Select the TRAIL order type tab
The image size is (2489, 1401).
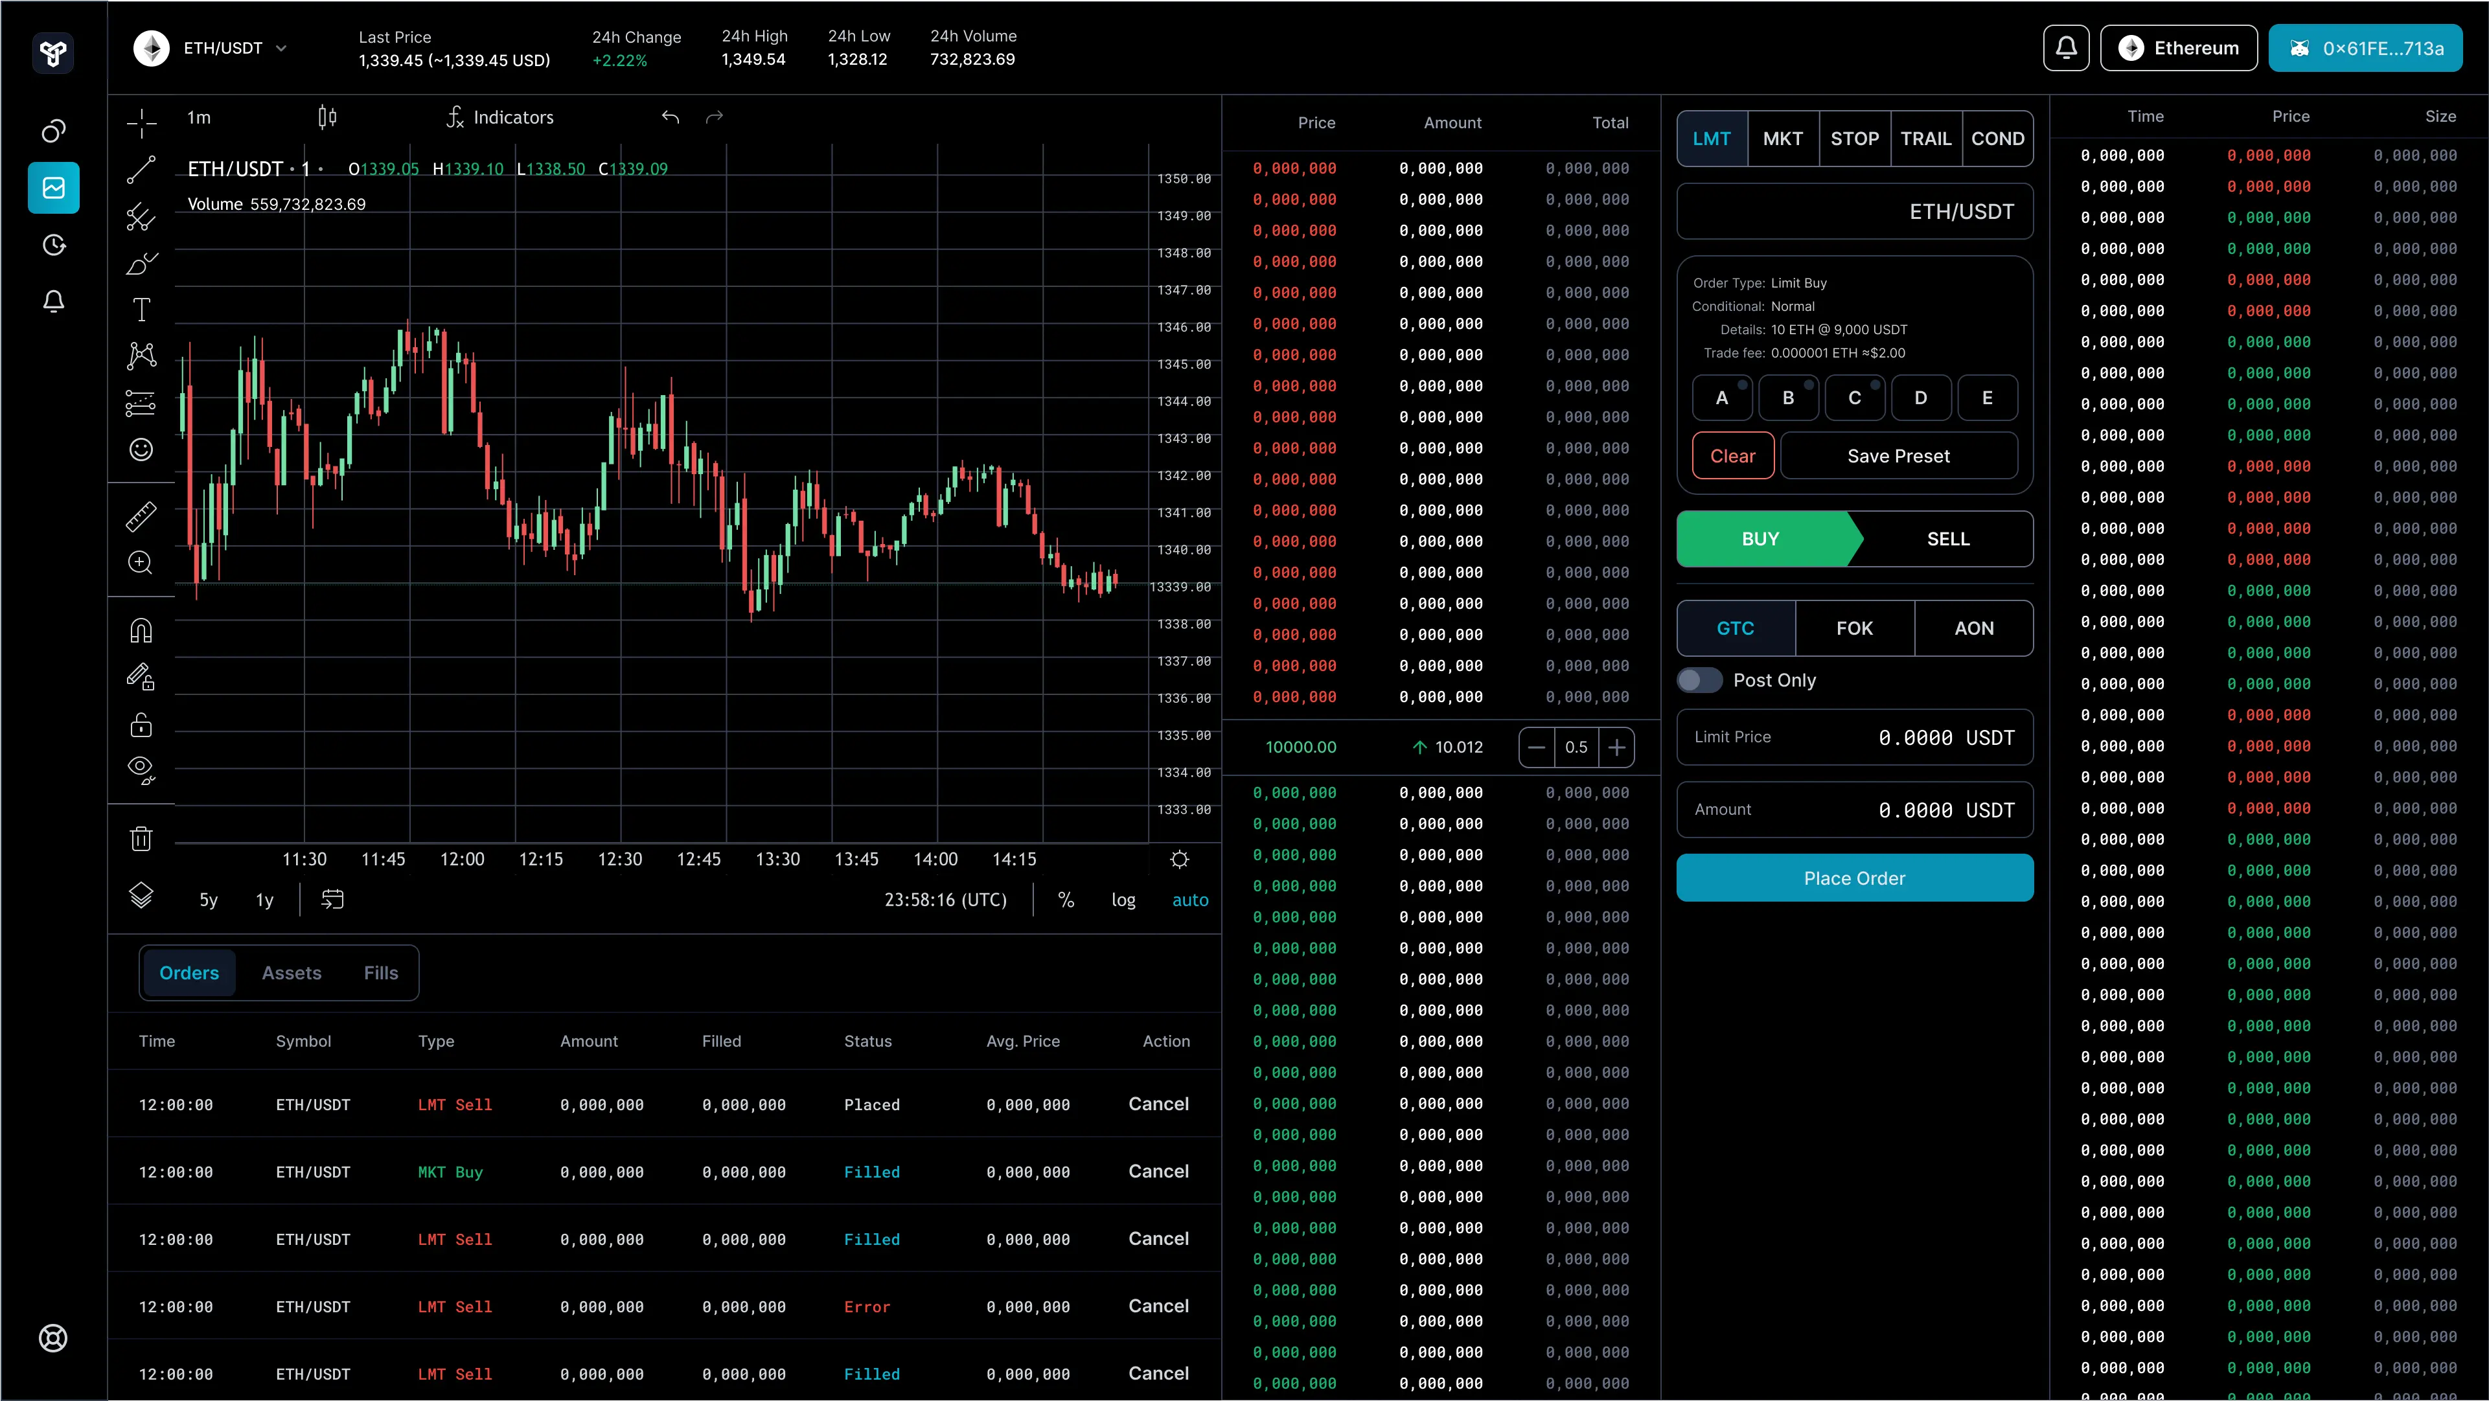point(1925,138)
